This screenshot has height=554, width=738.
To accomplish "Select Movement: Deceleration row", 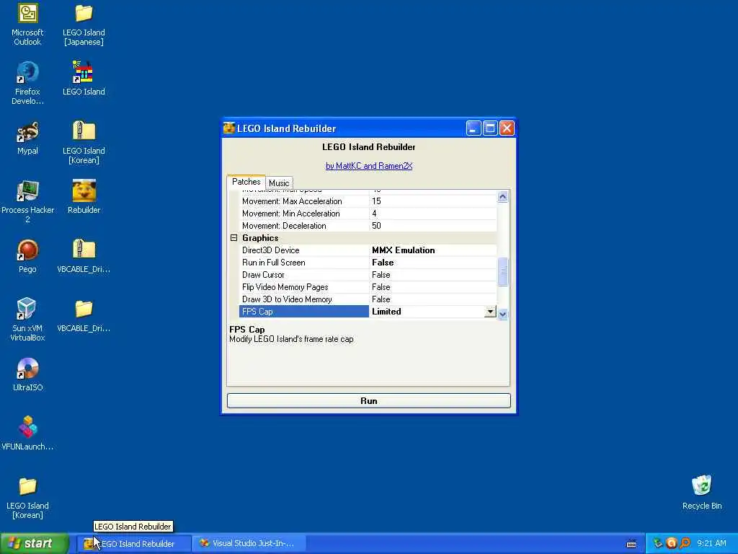I will point(368,226).
